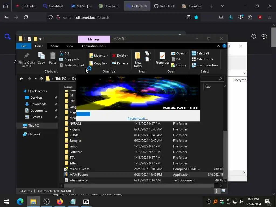Open Move to dropdown
Screen dimensions: 276x207
(x=99, y=56)
